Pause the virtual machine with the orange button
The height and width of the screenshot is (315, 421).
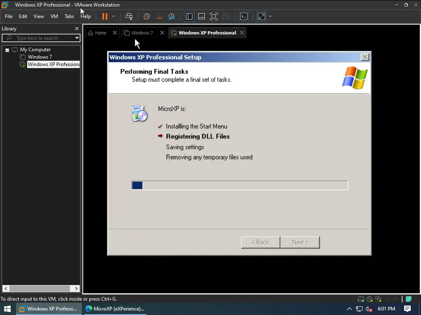point(105,16)
